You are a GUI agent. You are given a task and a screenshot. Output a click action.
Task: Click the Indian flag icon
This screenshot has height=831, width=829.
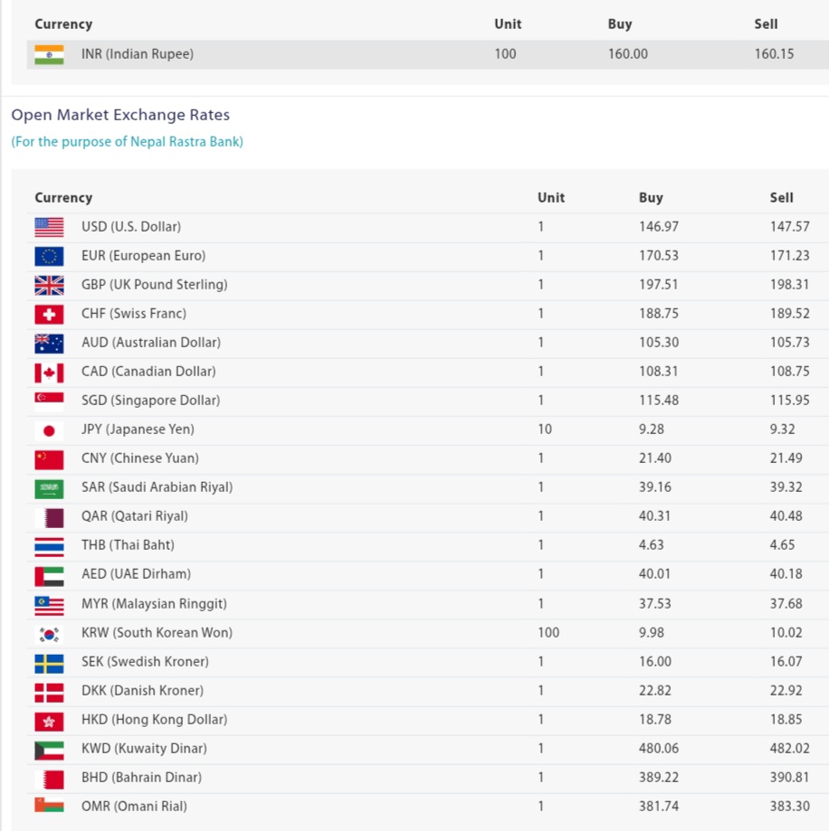(x=49, y=54)
